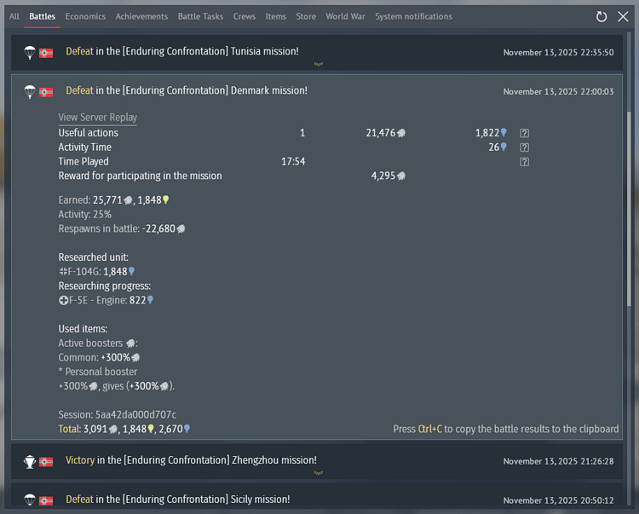
Task: Click help icon for Useful actions row
Action: [525, 133]
